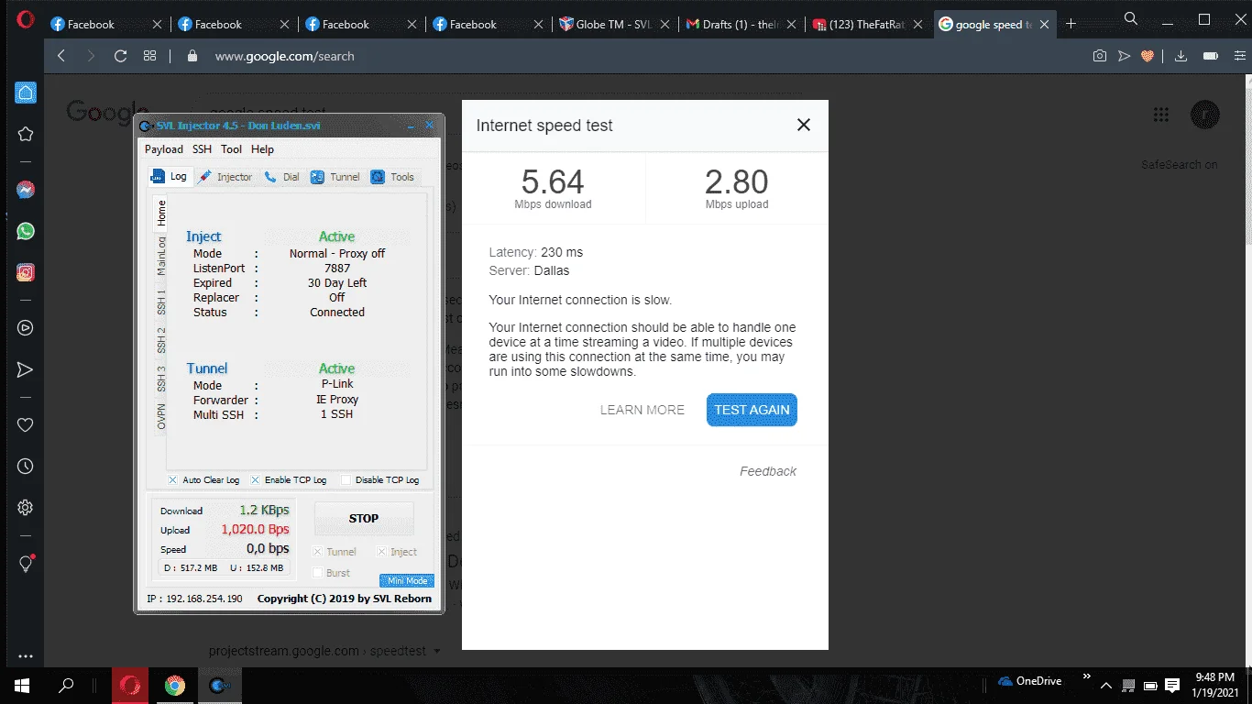Image resolution: width=1252 pixels, height=704 pixels.
Task: Add page to bookmarks with heart icon
Action: 1147,56
